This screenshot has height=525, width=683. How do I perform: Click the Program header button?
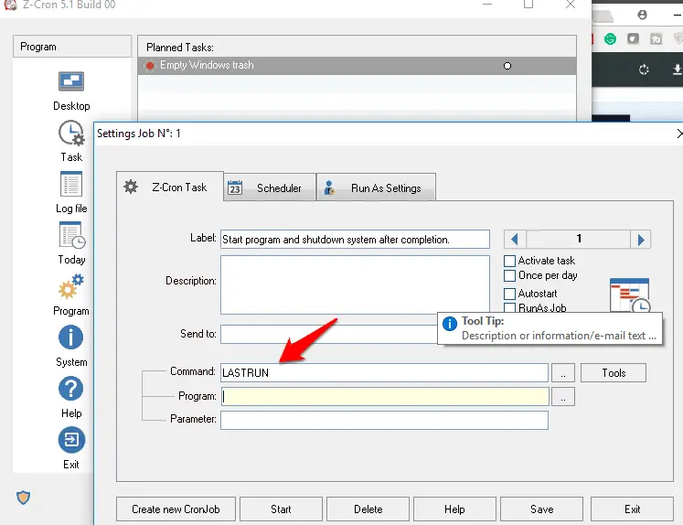coord(72,46)
